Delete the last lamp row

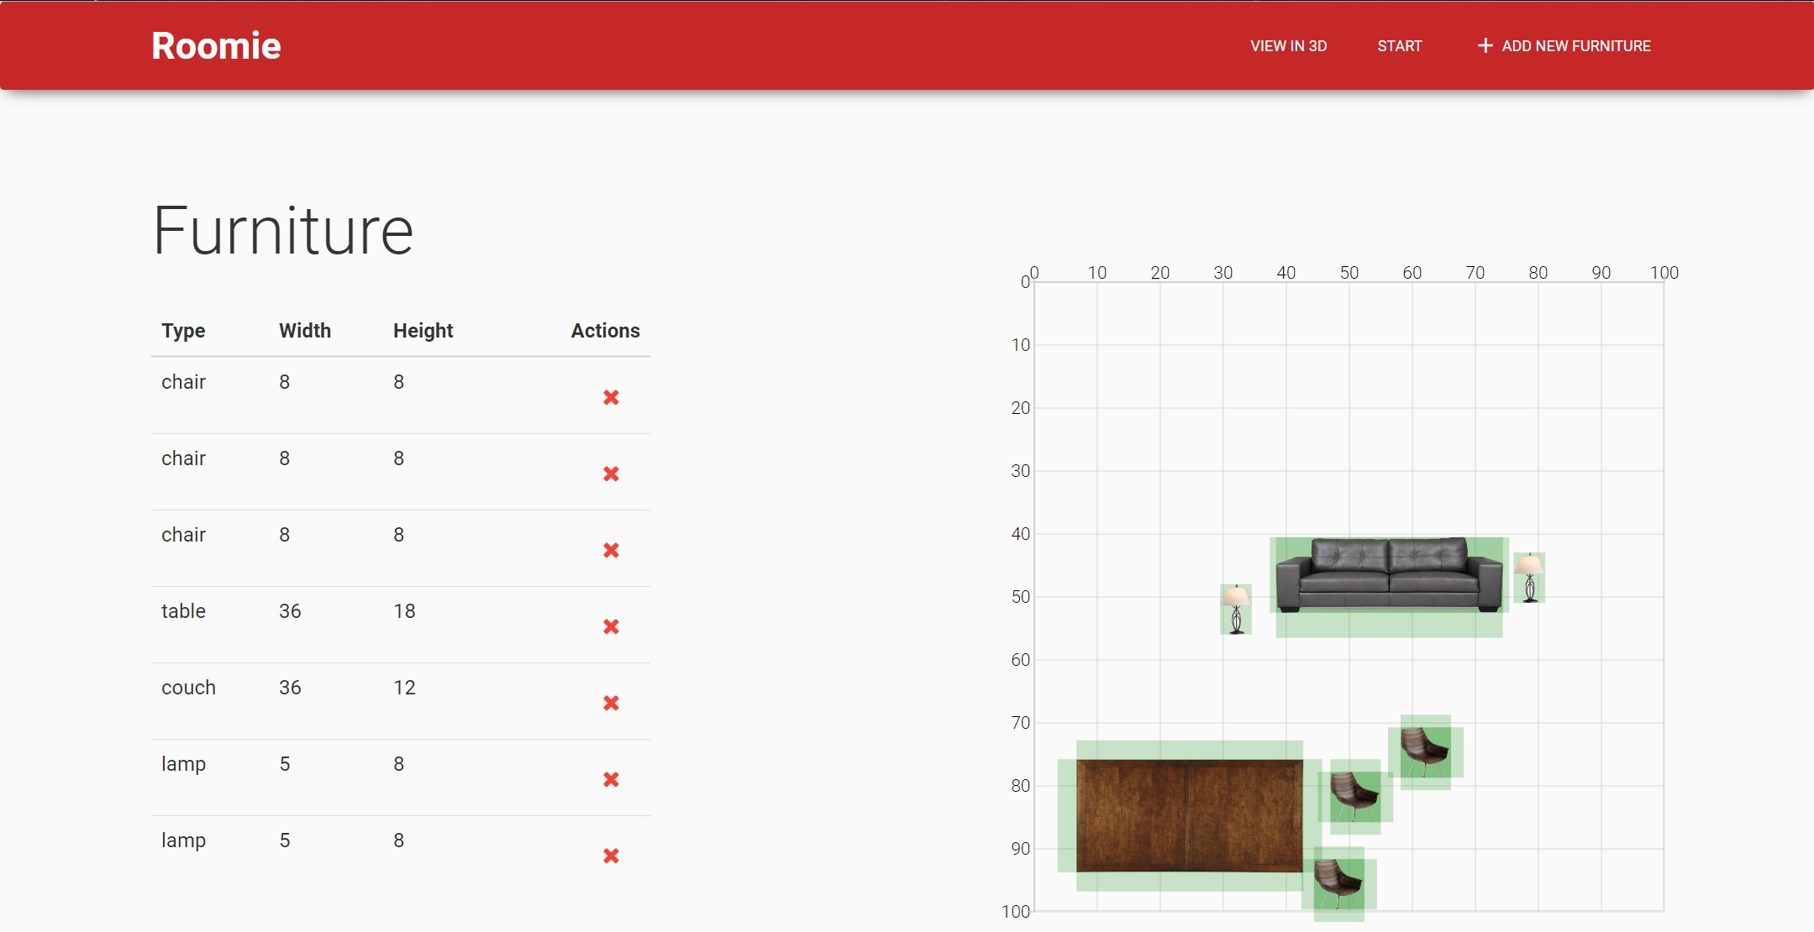click(x=611, y=856)
